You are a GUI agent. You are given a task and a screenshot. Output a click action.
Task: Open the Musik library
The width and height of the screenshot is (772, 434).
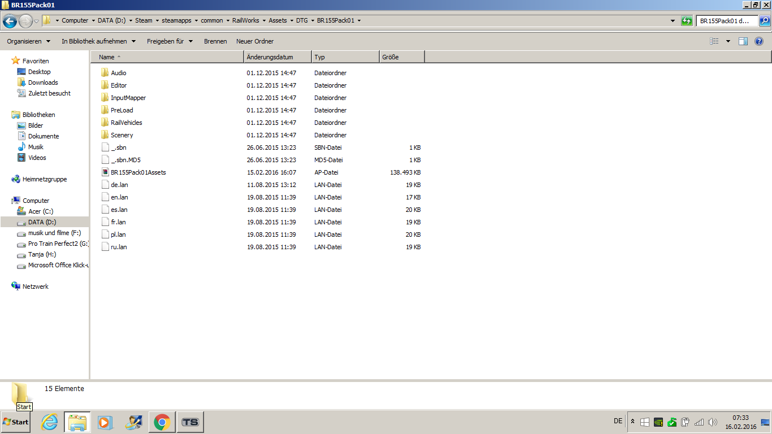pyautogui.click(x=36, y=147)
